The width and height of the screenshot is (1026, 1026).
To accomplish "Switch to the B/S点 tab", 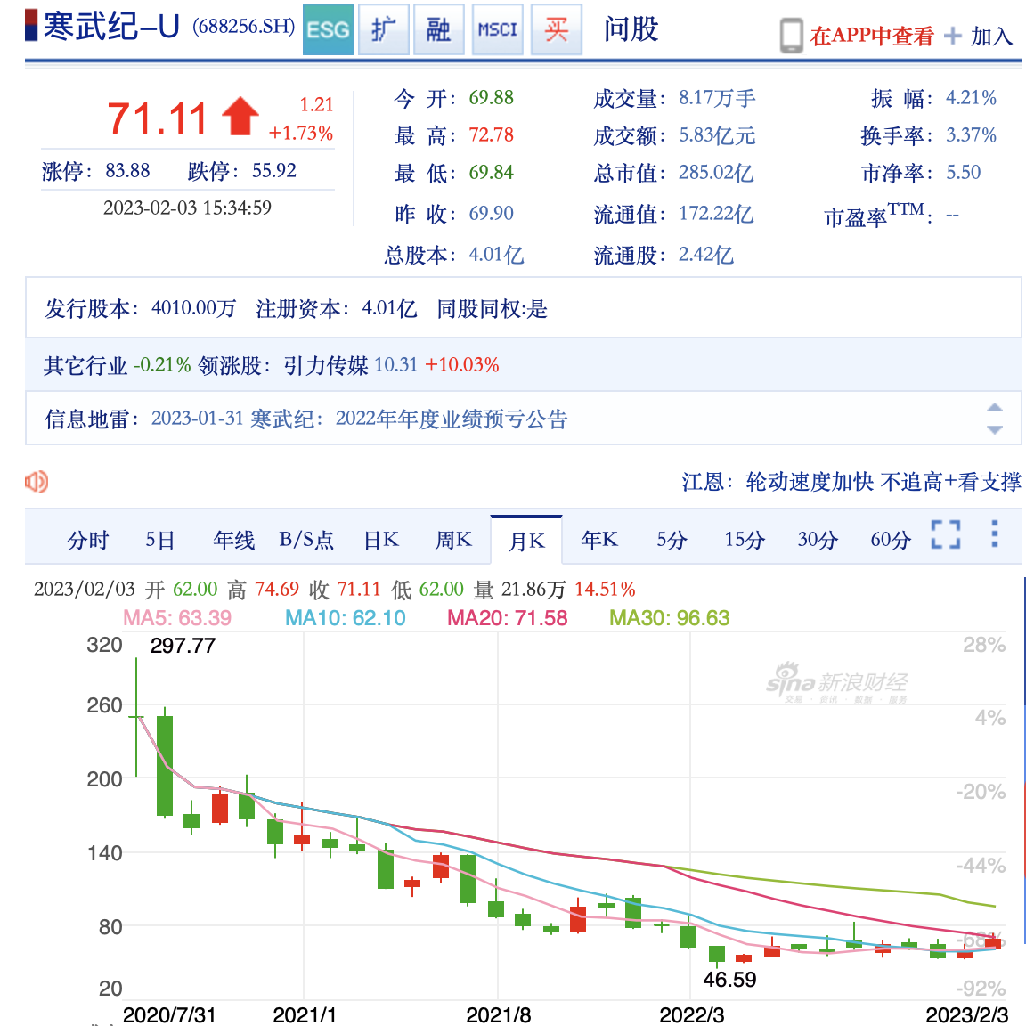I will pyautogui.click(x=306, y=541).
